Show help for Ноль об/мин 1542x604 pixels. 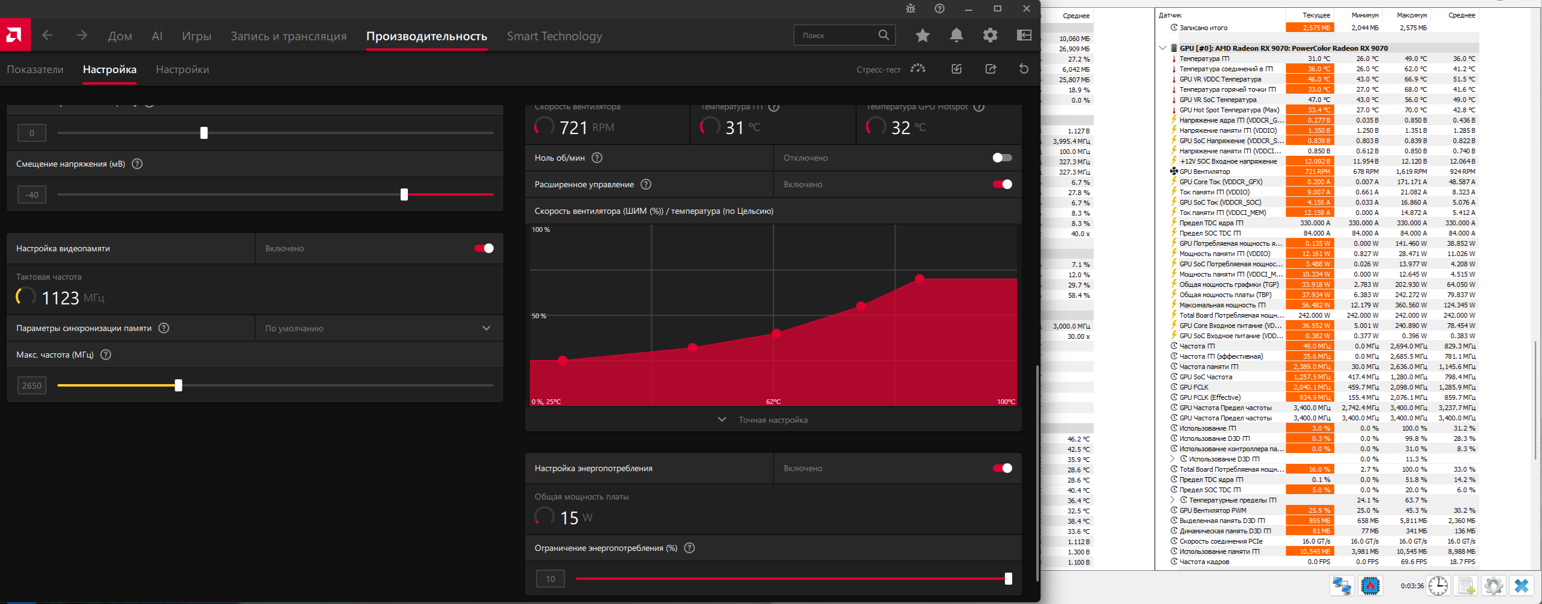point(597,158)
